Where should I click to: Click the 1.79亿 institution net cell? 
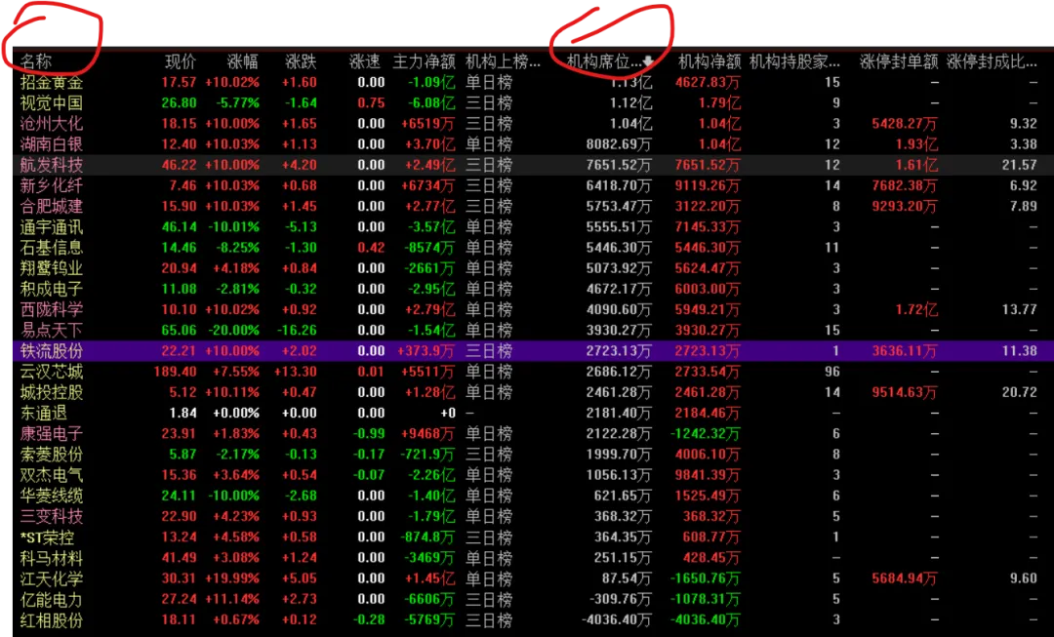click(720, 102)
